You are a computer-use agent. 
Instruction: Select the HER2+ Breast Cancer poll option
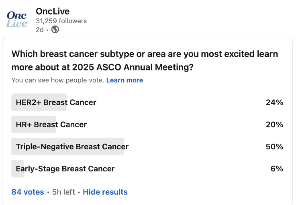click(x=56, y=102)
